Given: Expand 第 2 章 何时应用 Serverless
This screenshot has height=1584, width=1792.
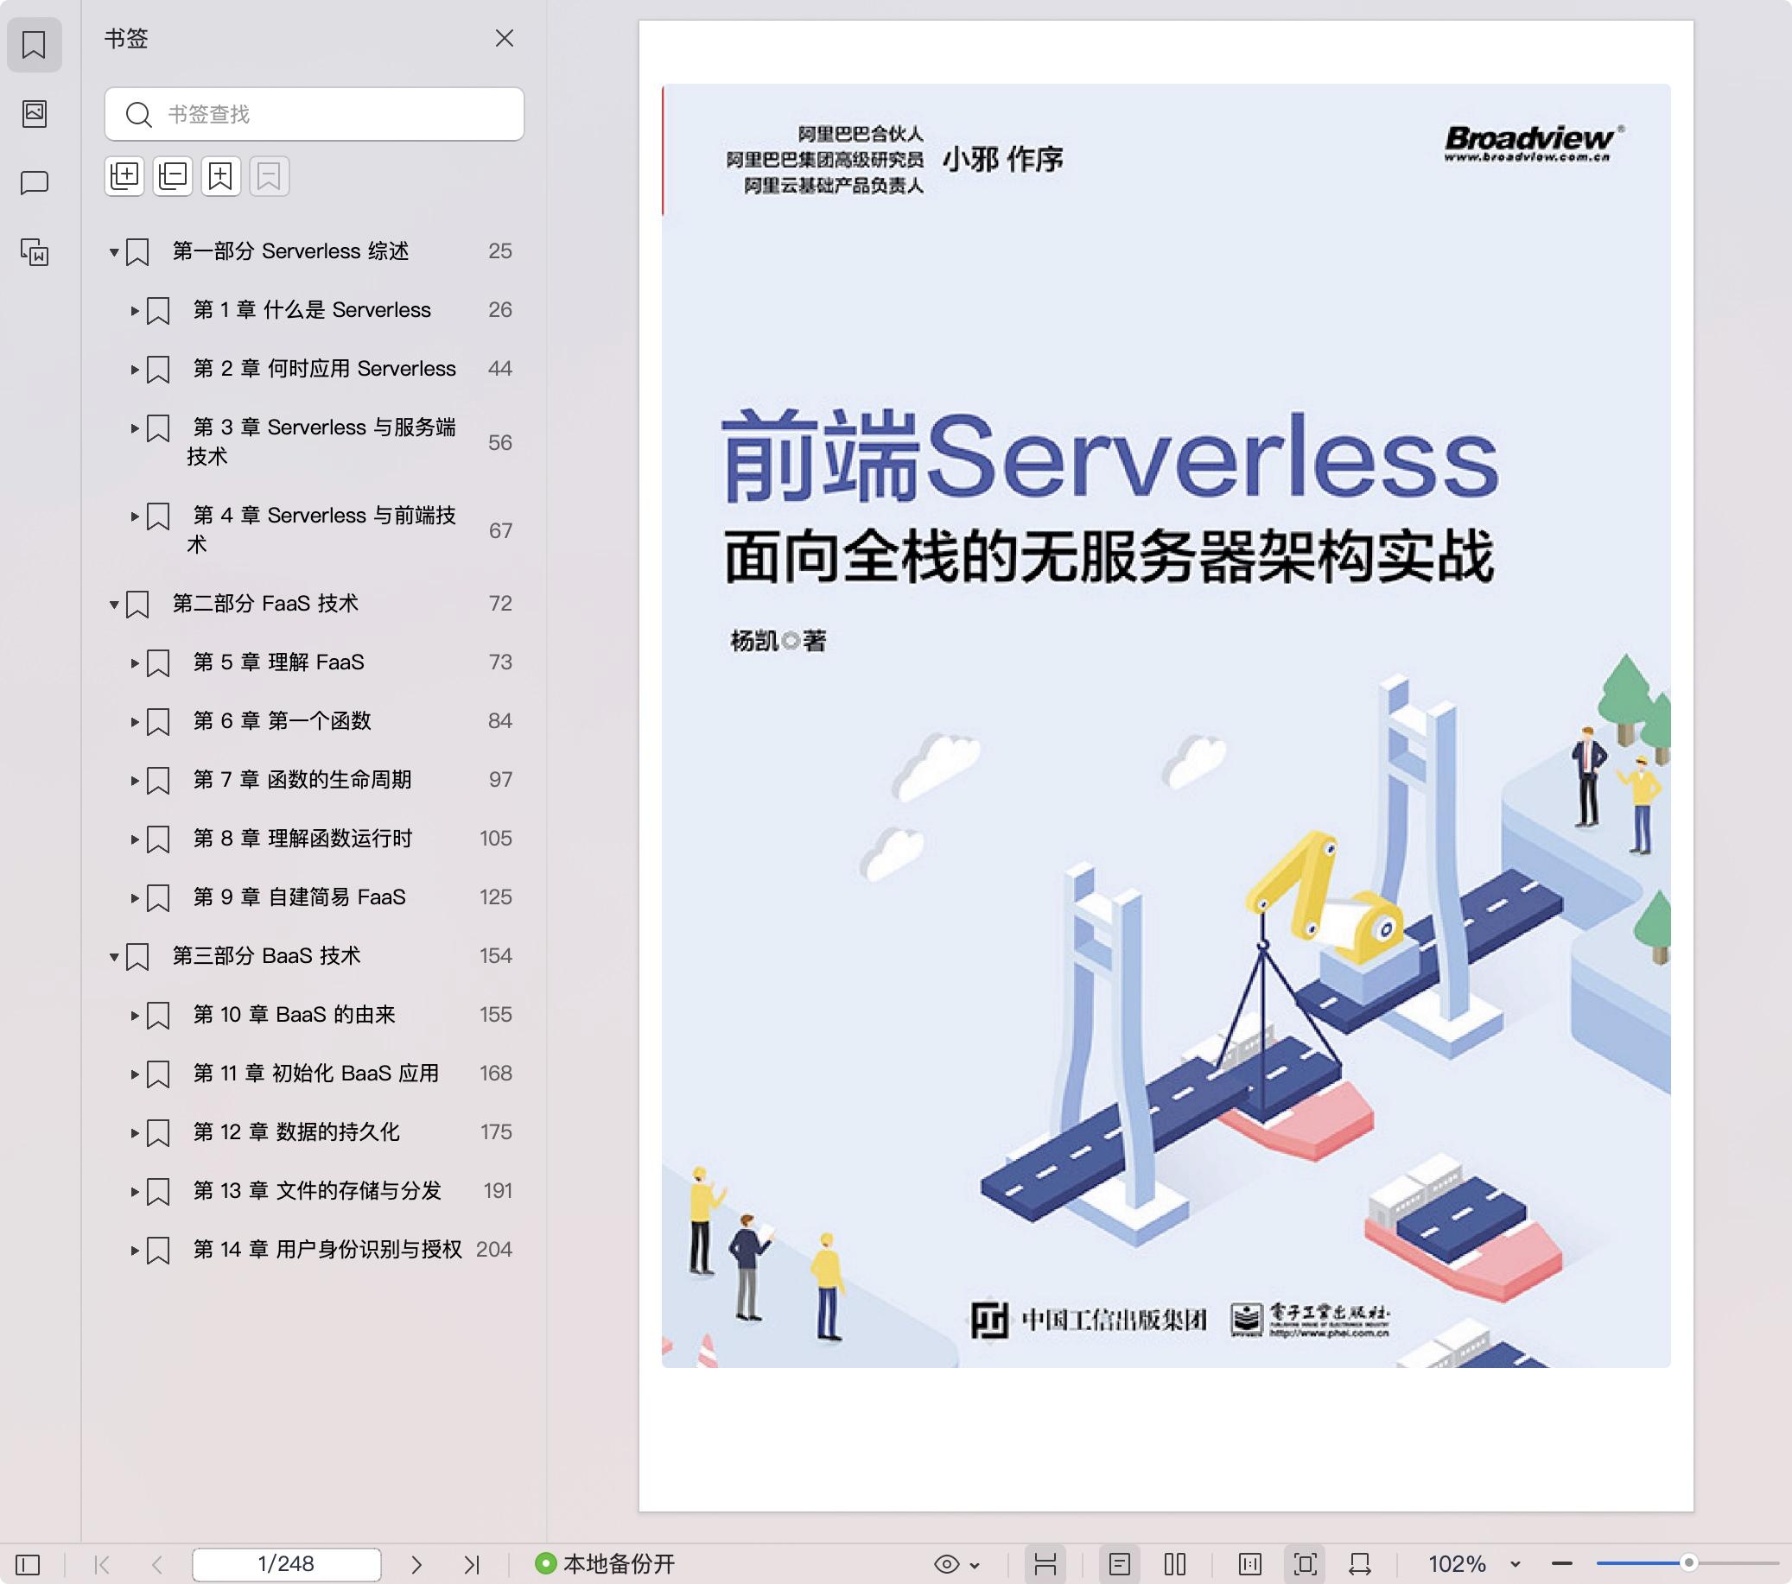Looking at the screenshot, I should (x=135, y=370).
